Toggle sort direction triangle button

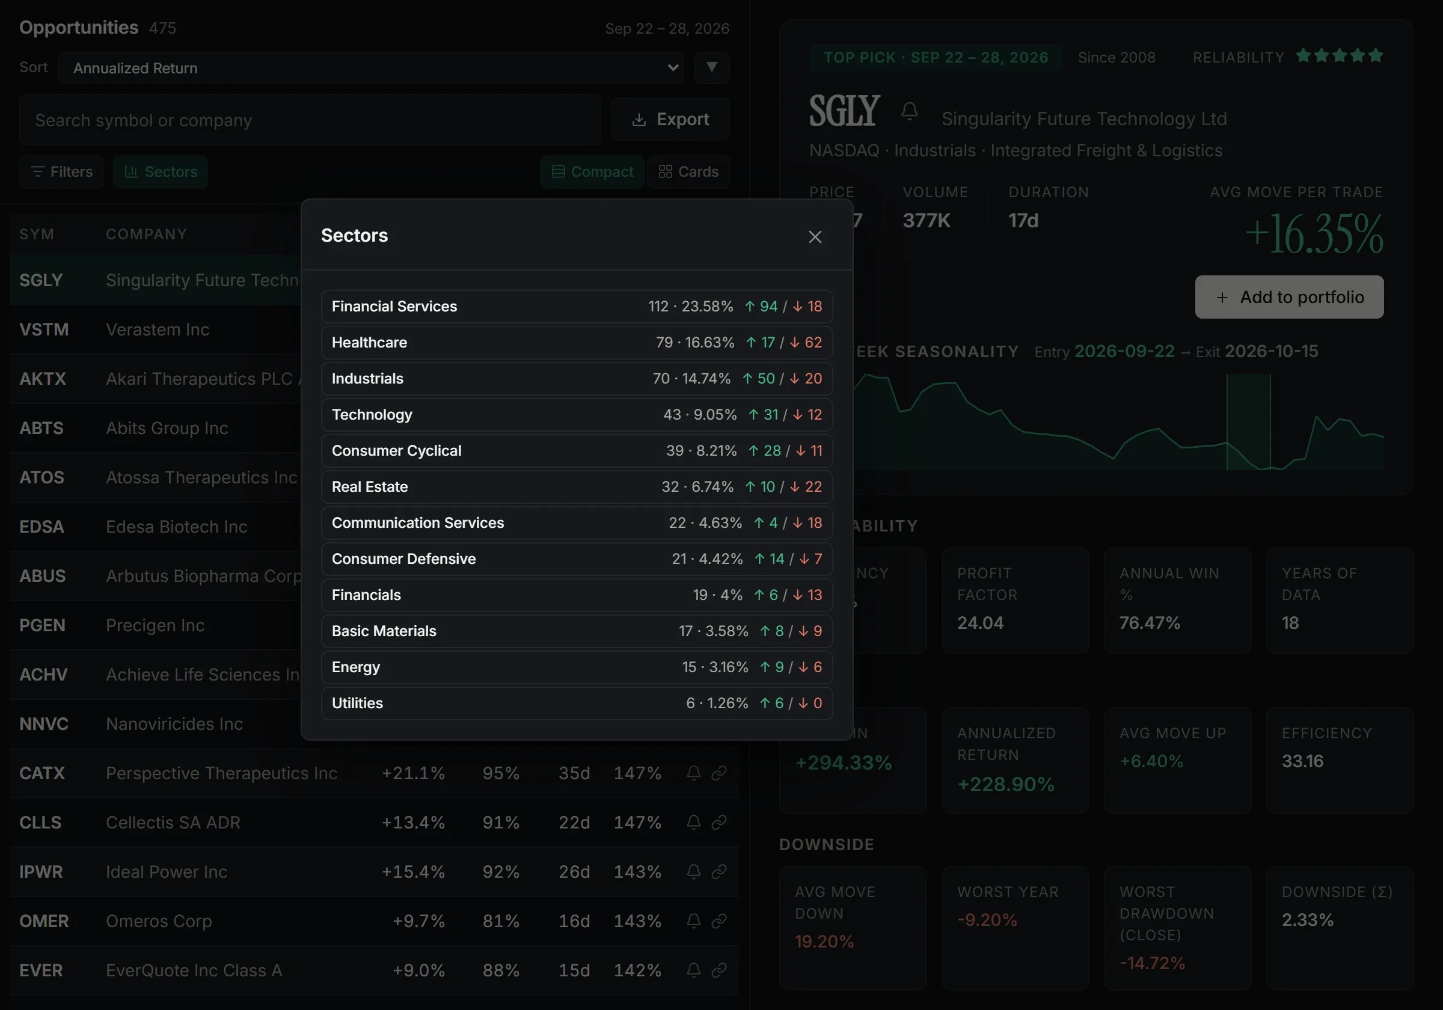(711, 67)
